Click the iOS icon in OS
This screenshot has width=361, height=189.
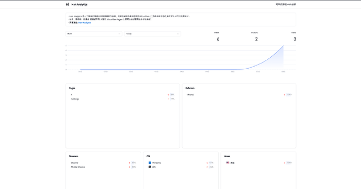150,167
